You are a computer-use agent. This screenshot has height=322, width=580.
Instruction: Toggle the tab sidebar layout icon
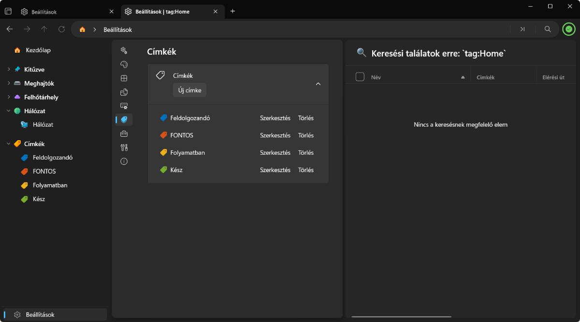pos(8,12)
